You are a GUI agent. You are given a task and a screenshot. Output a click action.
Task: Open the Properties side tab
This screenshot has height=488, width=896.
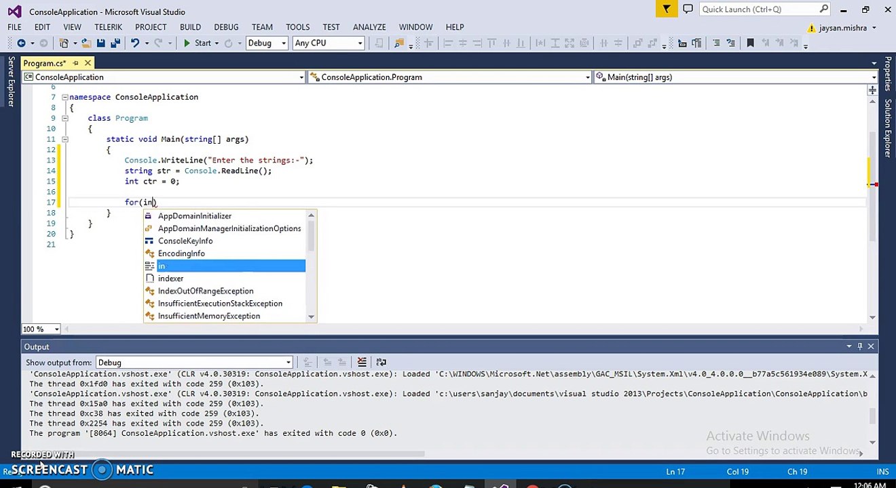(887, 73)
